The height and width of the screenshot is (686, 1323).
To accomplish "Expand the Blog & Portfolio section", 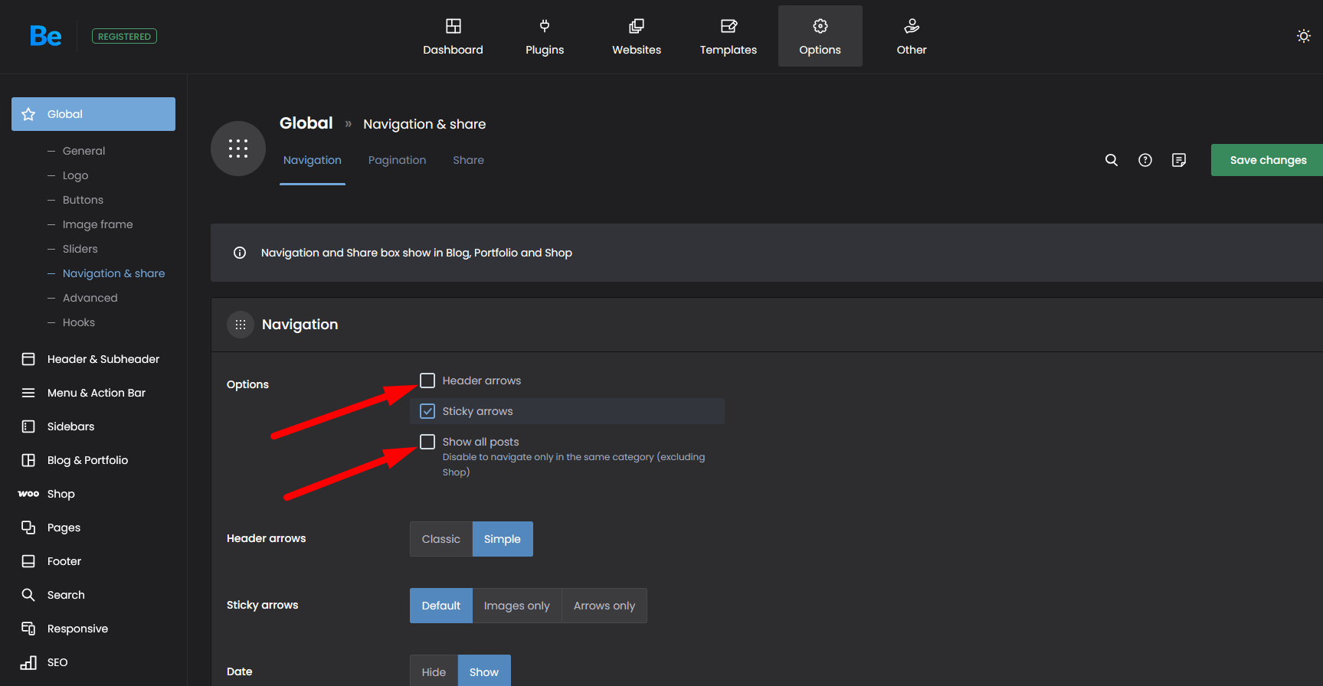I will click(87, 460).
